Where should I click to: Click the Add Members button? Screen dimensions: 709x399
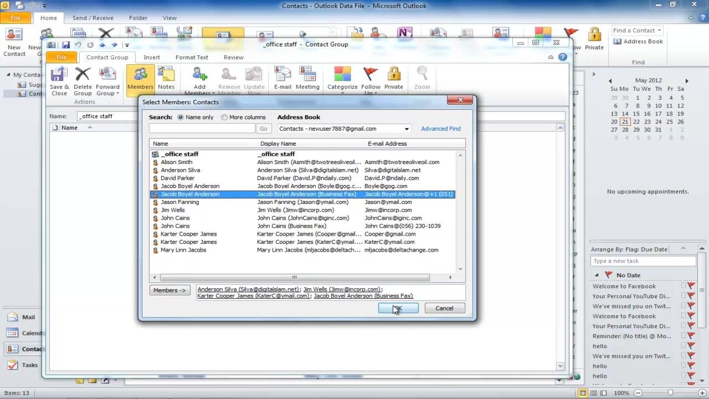pyautogui.click(x=199, y=80)
